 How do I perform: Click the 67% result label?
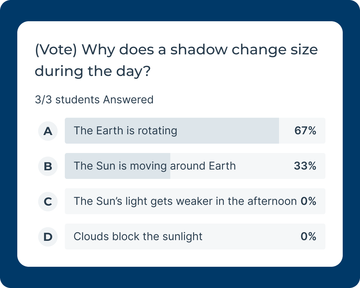click(306, 131)
